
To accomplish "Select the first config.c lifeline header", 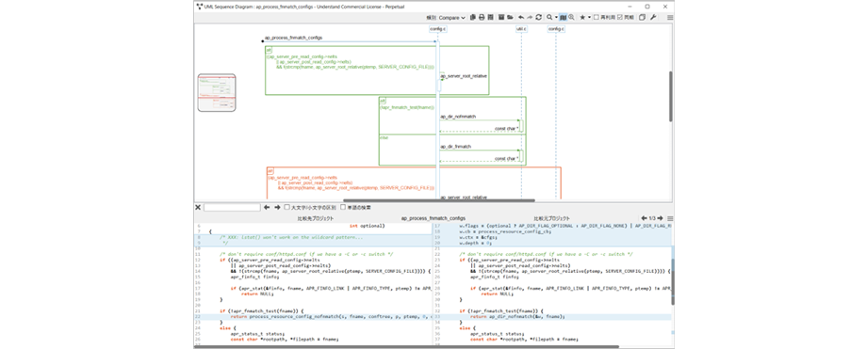I will (x=437, y=28).
